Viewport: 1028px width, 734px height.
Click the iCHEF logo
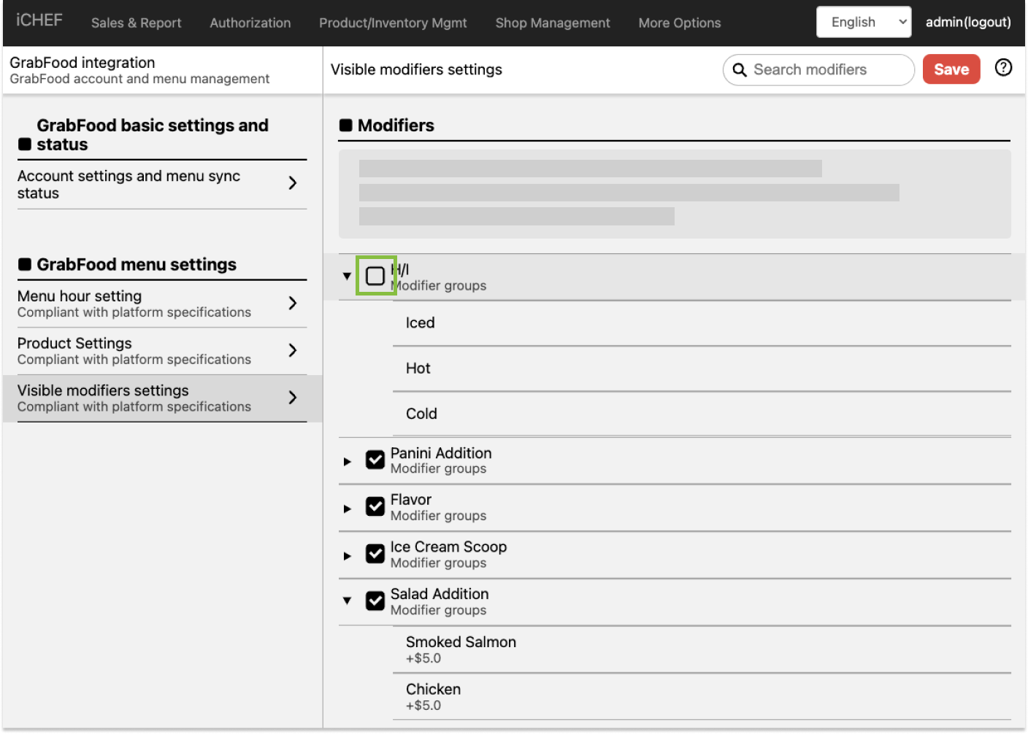[x=39, y=20]
